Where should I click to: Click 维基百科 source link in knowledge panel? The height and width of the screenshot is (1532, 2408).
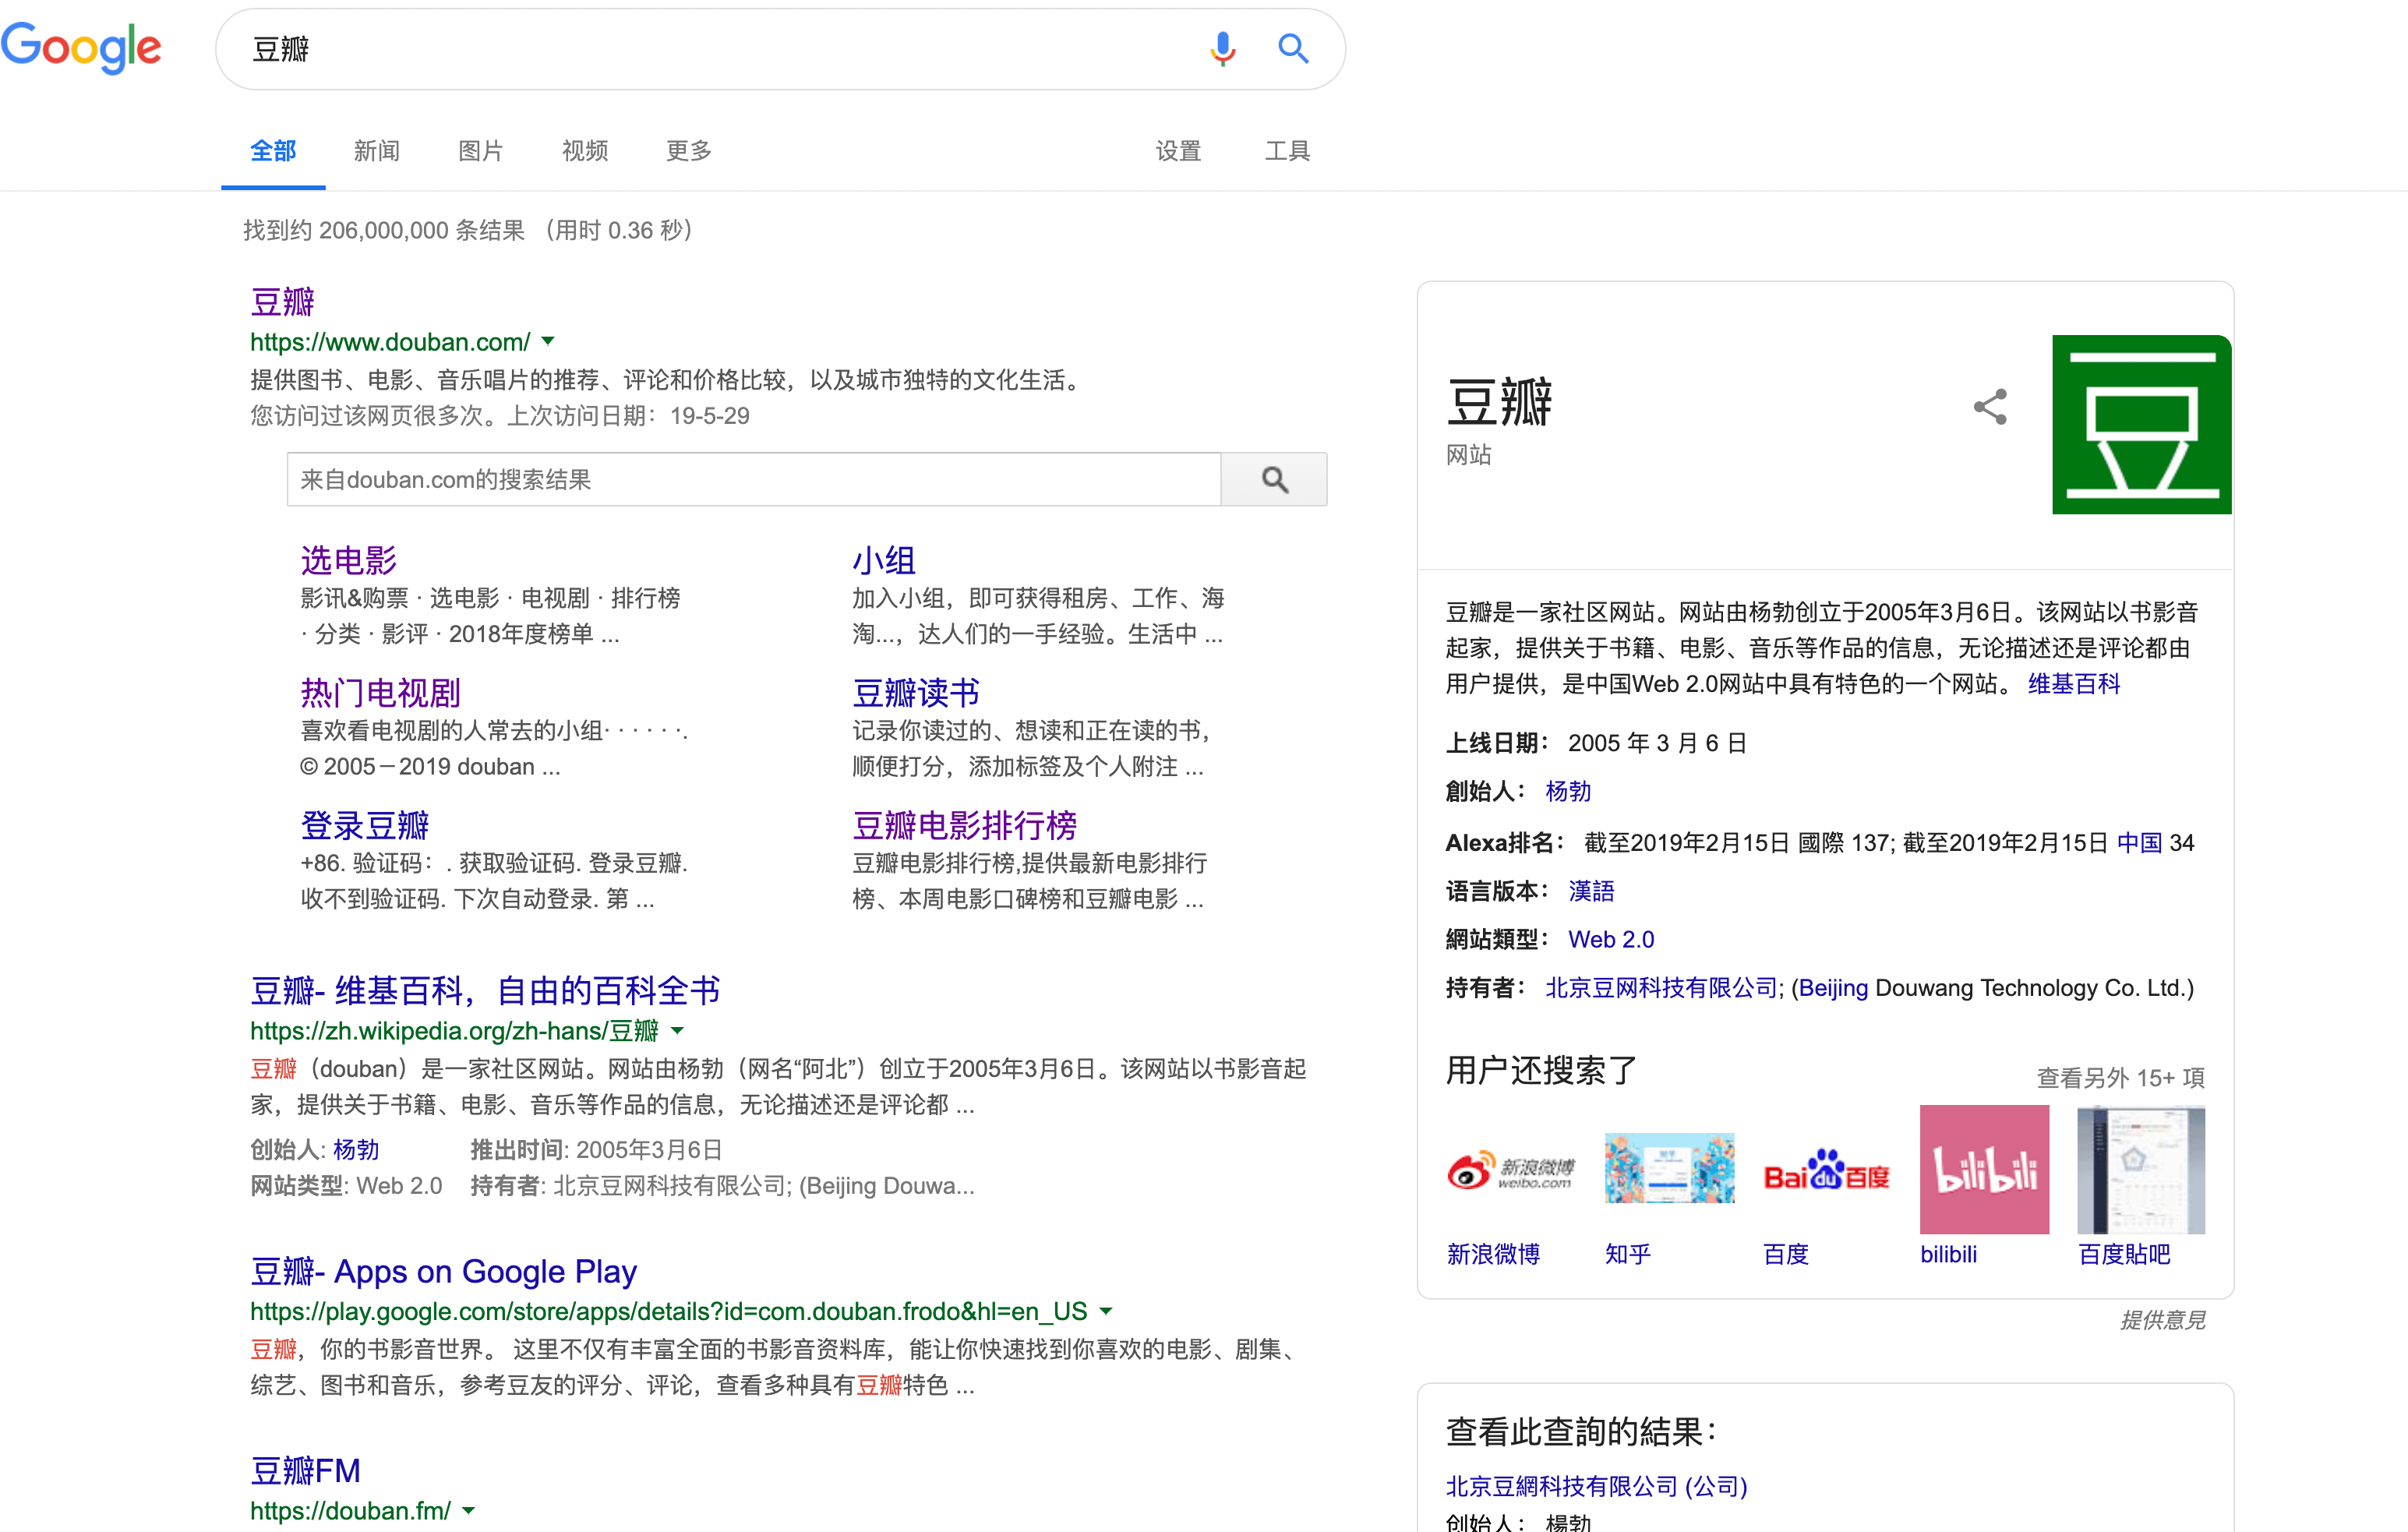tap(2074, 684)
